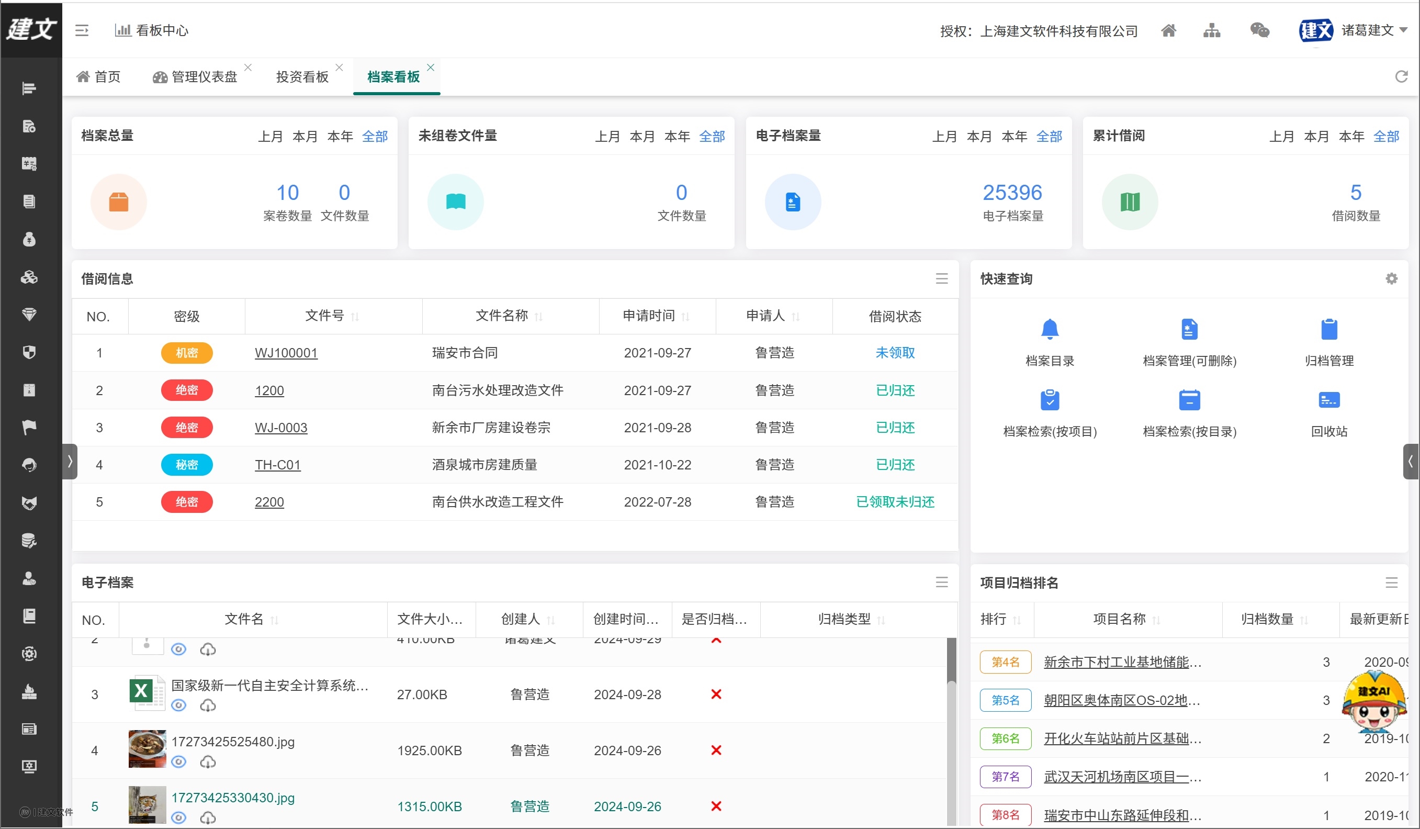This screenshot has height=829, width=1420.
Task: Click the hamburger menu toggle near the logo
Action: pos(82,30)
